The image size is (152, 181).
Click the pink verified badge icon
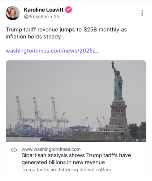(x=69, y=10)
